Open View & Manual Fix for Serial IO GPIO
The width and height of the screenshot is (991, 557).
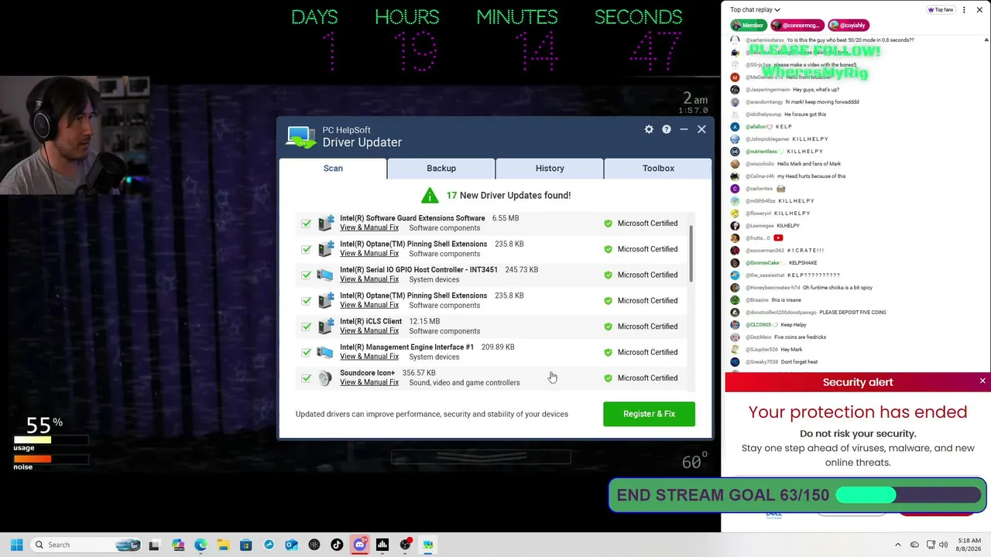369,279
